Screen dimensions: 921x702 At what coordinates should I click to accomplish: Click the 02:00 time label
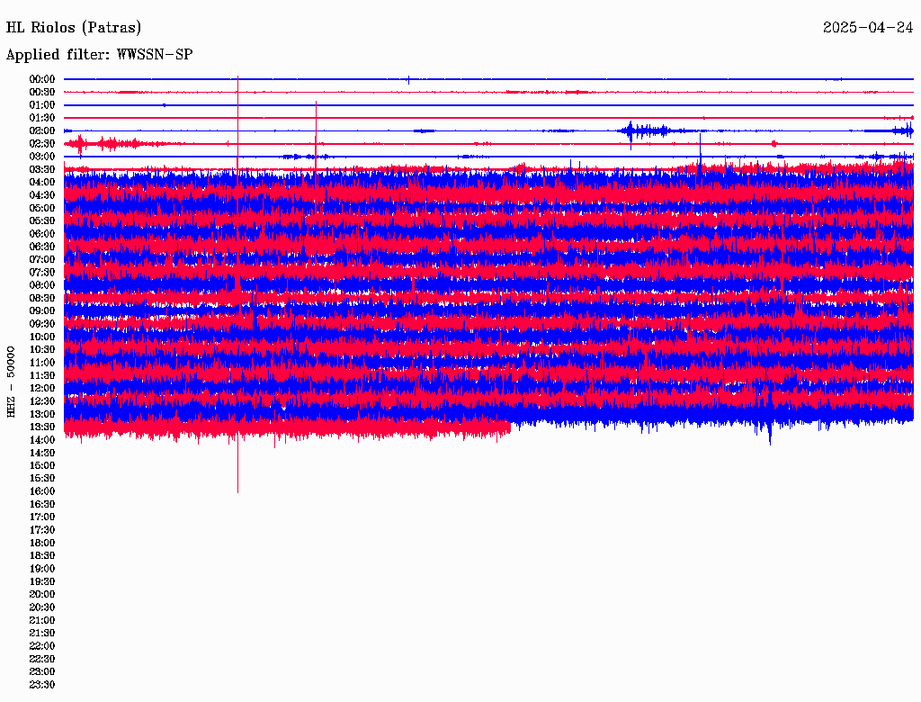point(42,130)
